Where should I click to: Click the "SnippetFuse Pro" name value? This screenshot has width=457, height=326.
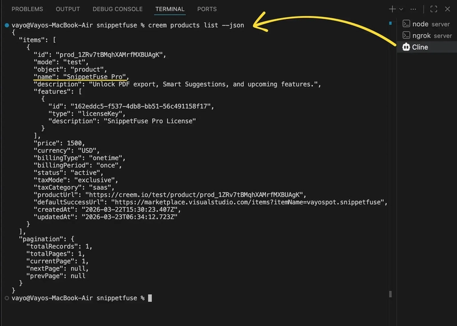94,77
